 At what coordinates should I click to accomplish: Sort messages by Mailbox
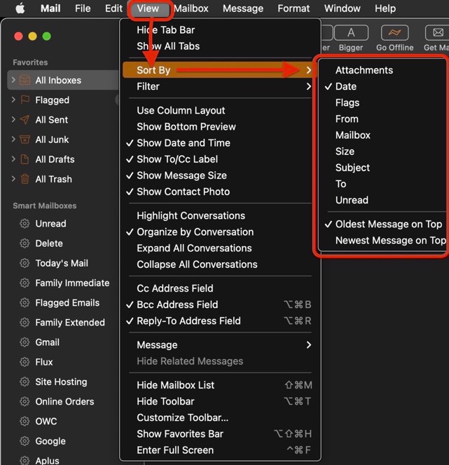tap(384, 135)
